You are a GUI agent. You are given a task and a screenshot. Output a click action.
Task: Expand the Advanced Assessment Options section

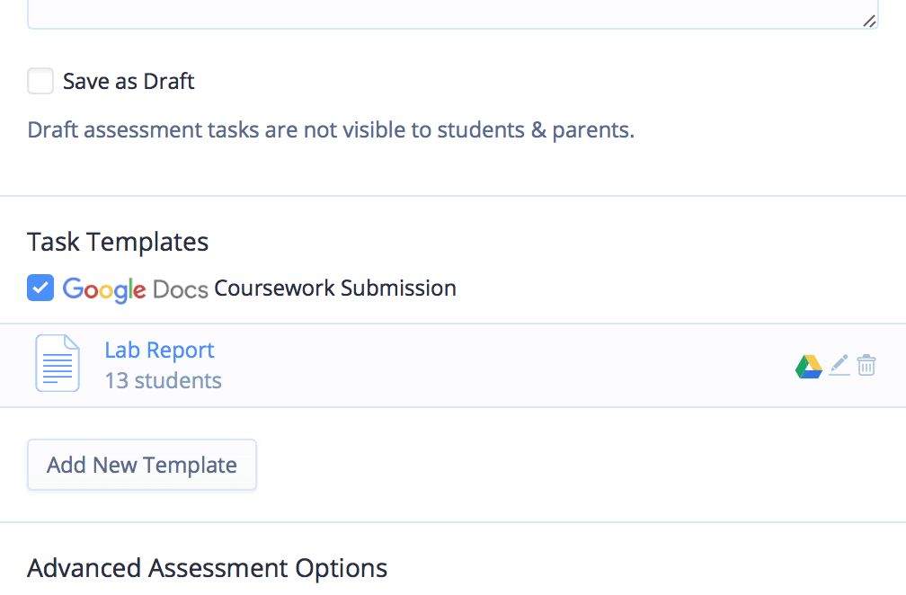click(207, 568)
